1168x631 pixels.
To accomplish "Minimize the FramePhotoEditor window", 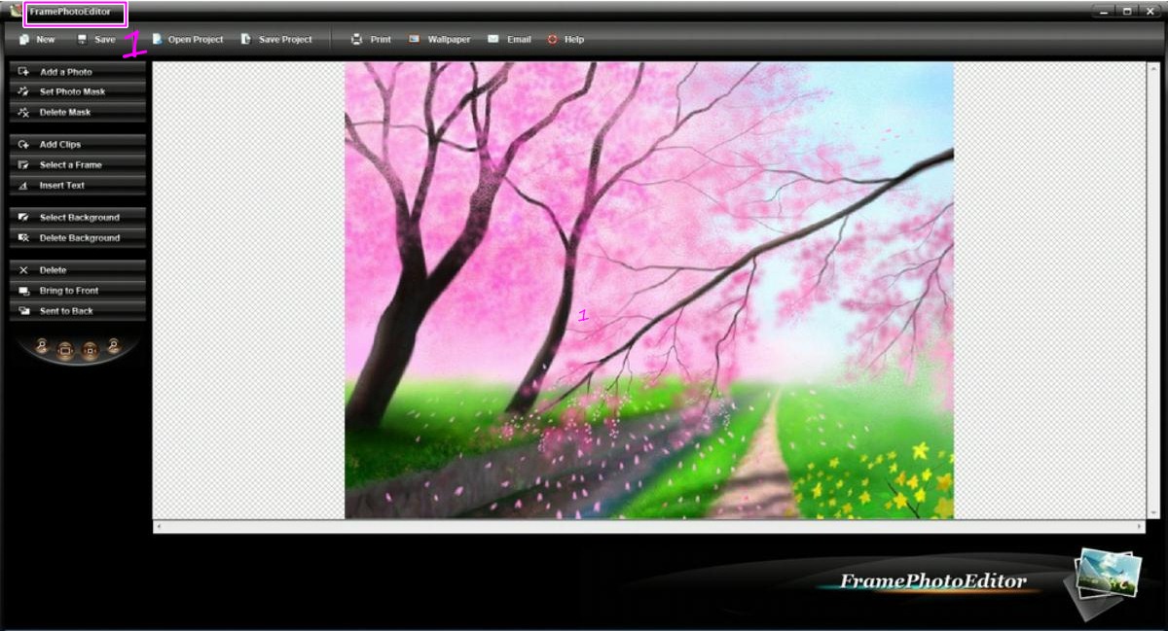I will (1104, 12).
